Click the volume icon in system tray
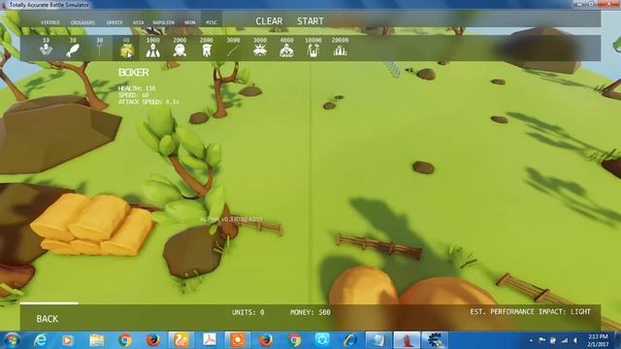 point(575,340)
